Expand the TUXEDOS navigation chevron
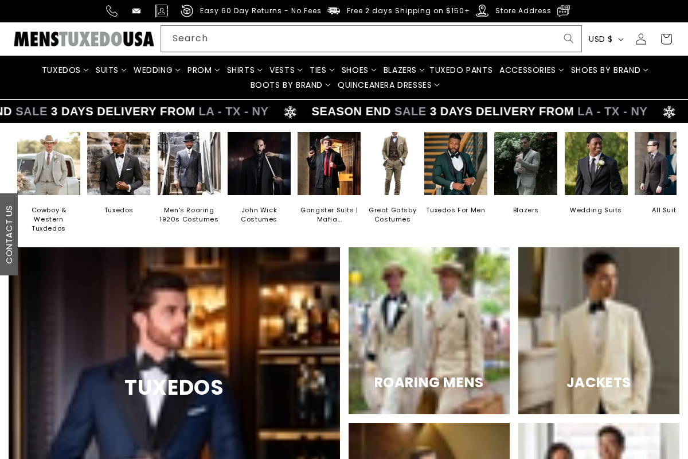Screen dimensions: 688x459 [86, 70]
